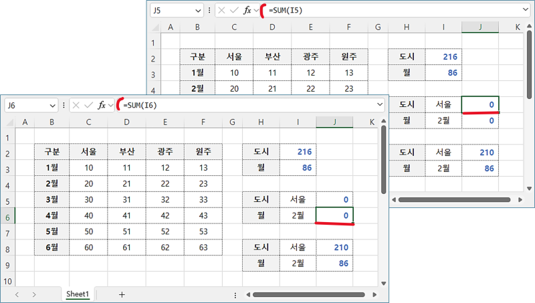Click the enter checkmark in the J5 formula bar

233,10
